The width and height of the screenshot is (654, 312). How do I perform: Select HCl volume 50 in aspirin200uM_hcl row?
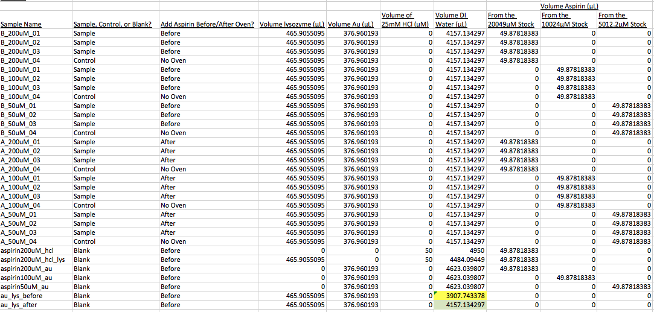[428, 250]
